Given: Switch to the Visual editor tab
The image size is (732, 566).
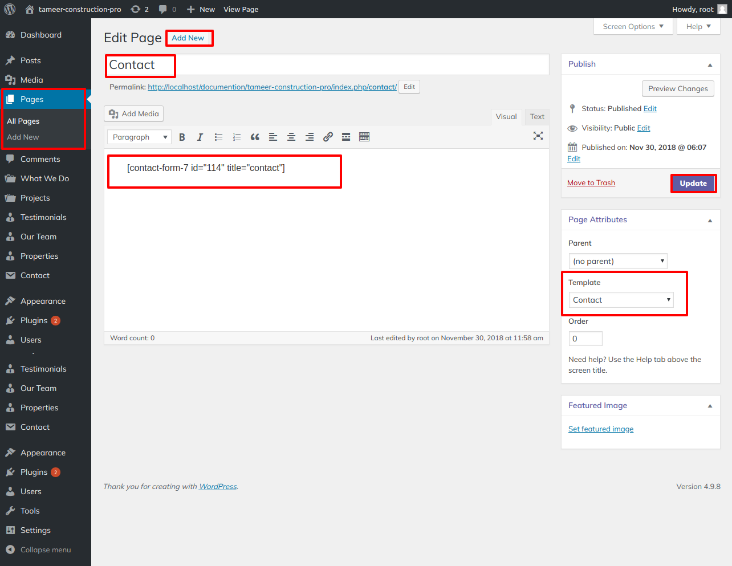Looking at the screenshot, I should (506, 116).
